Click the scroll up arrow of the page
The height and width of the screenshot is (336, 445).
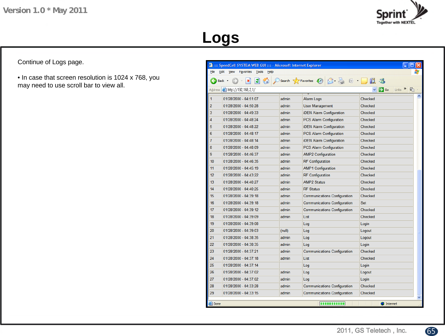tap(419, 96)
